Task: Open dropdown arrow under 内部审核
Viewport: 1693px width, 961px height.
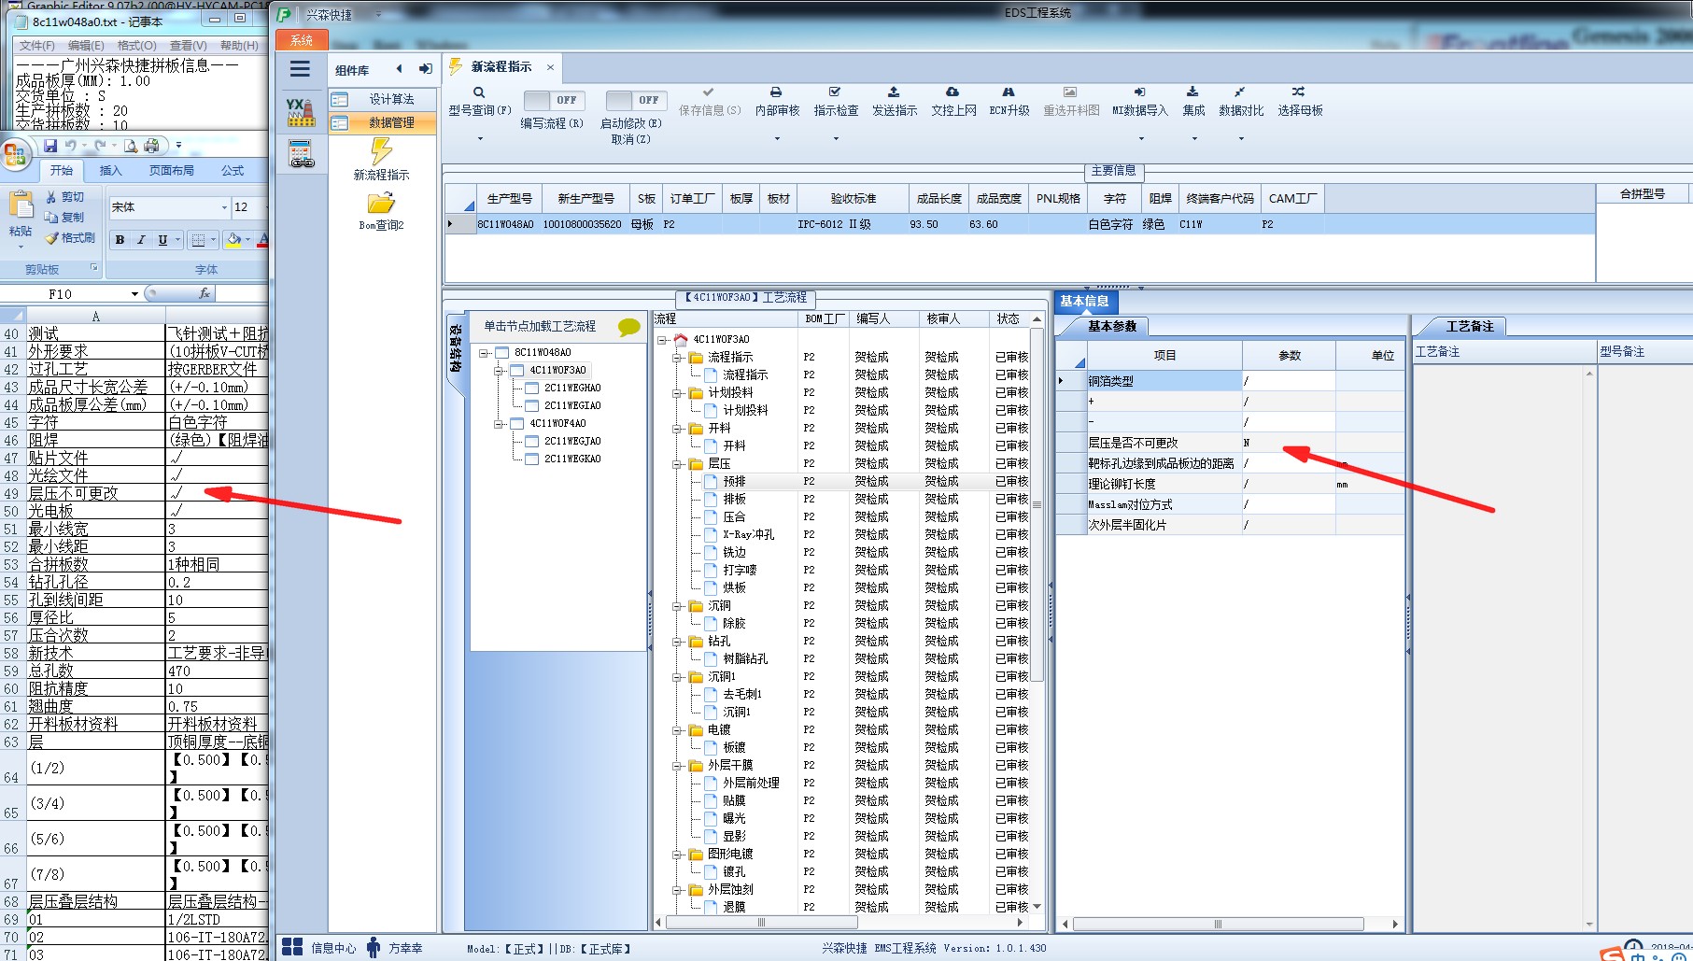Action: point(777,139)
